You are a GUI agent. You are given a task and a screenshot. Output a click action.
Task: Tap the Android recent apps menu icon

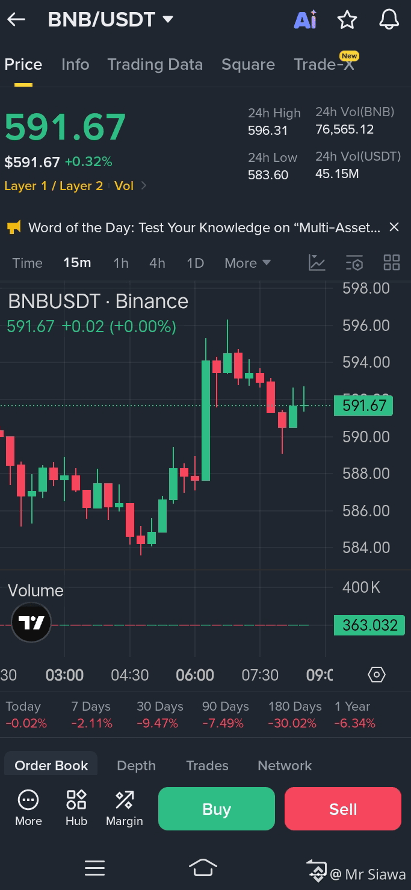coord(95,868)
